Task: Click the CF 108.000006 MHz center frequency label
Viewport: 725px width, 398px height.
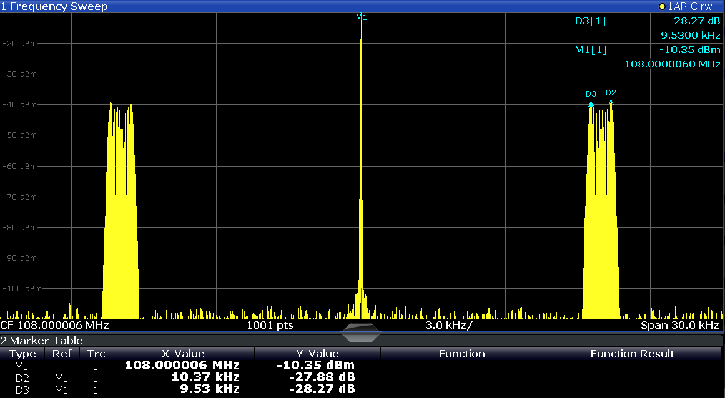Action: point(55,326)
